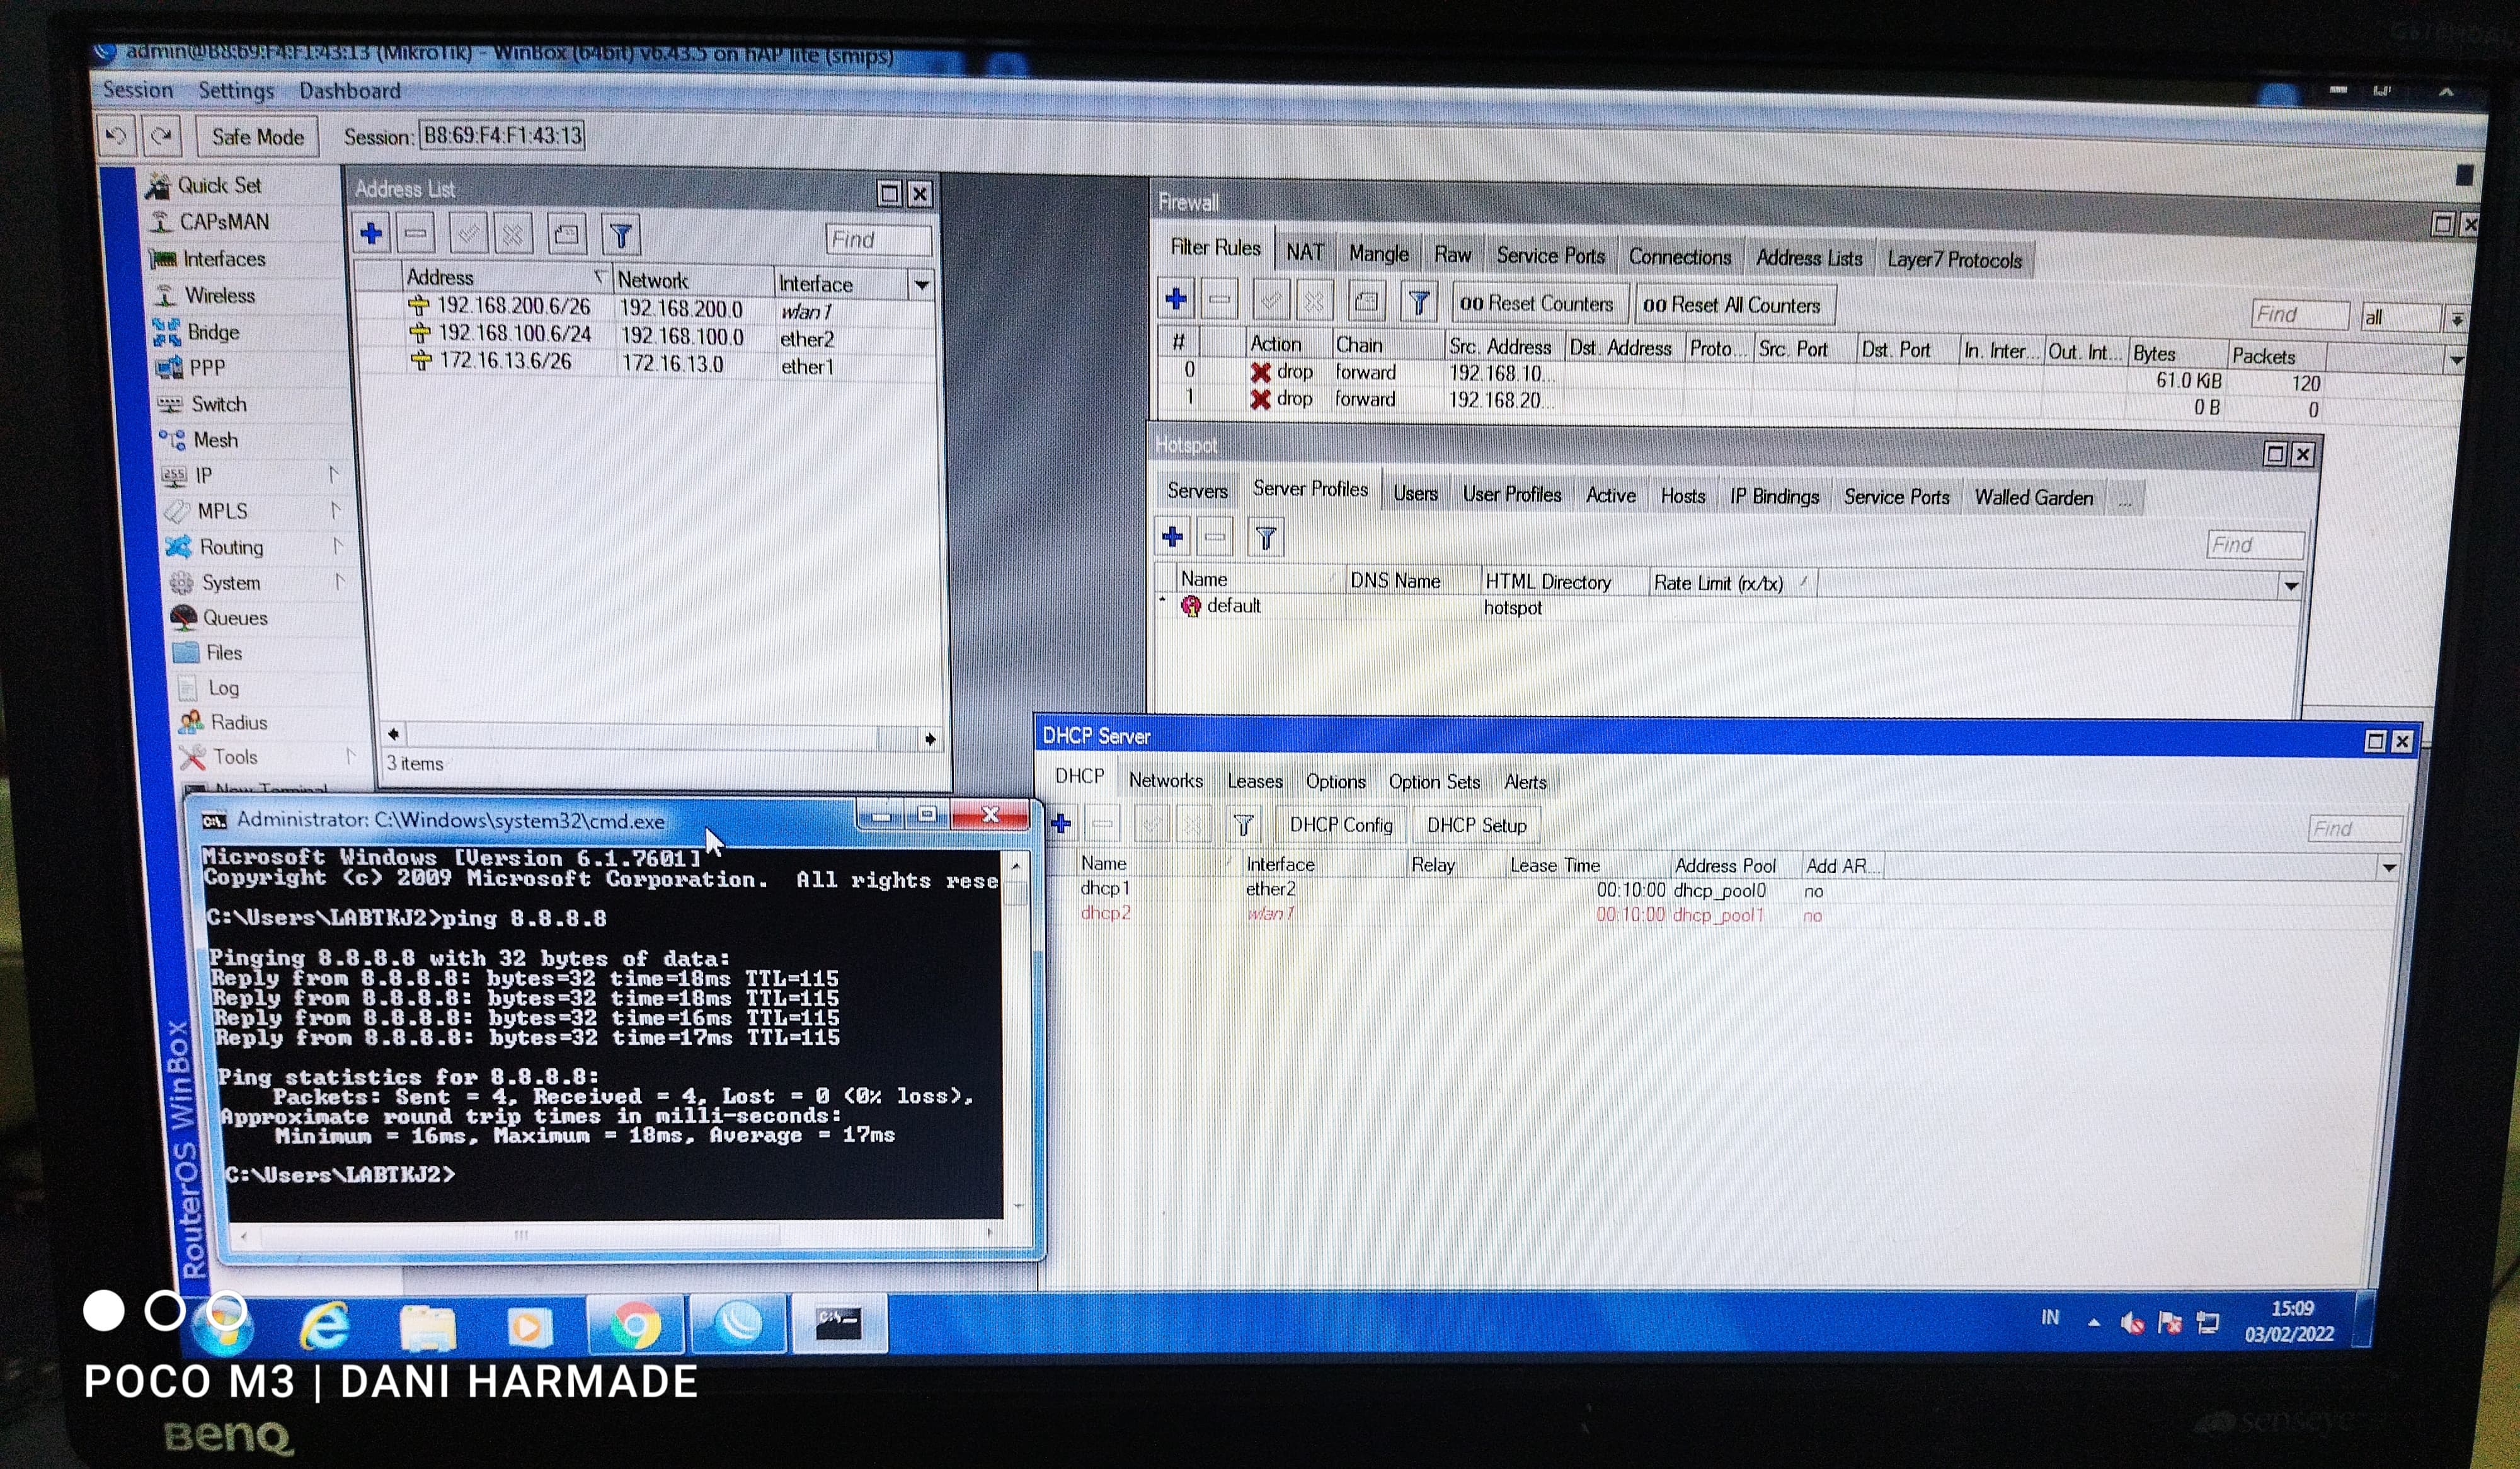Click the undo arrow icon in WinBox toolbar

(116, 135)
